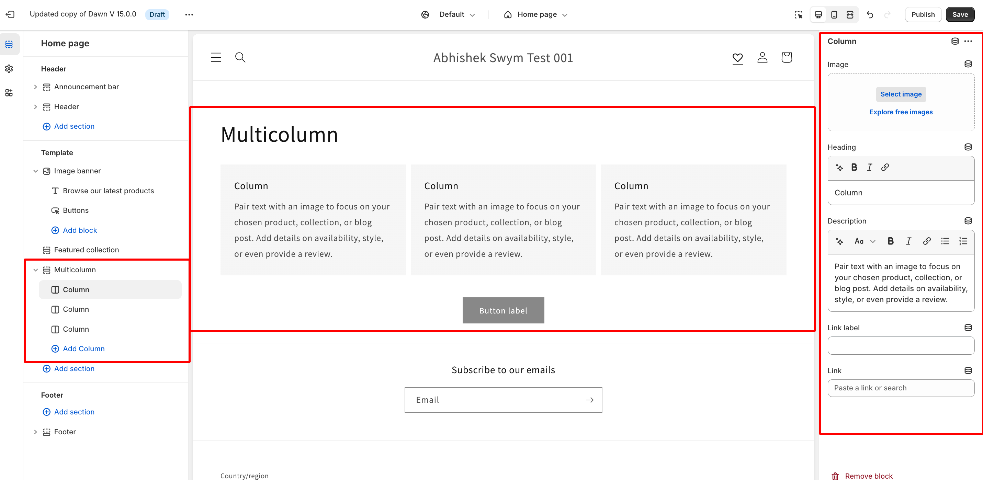983x480 pixels.
Task: Click the store search magnifier icon
Action: (x=240, y=58)
